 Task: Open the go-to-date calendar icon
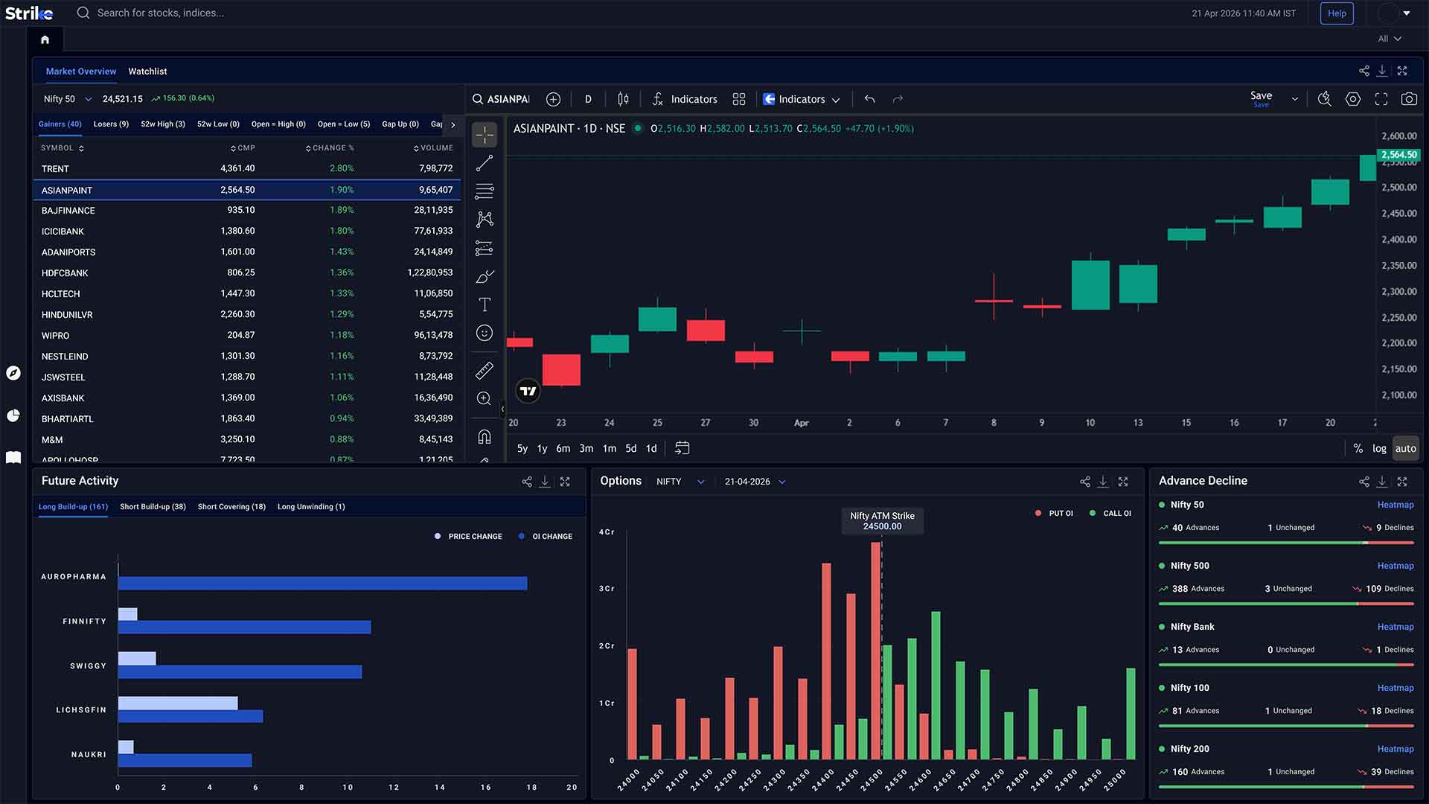(682, 448)
